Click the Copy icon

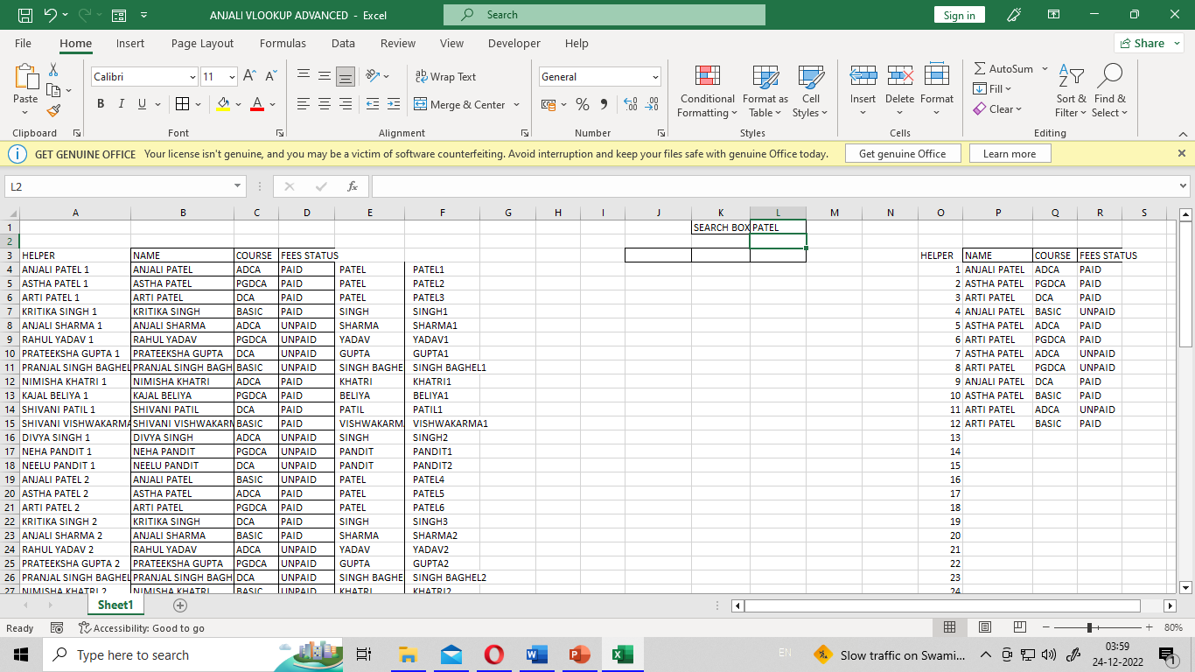point(53,89)
